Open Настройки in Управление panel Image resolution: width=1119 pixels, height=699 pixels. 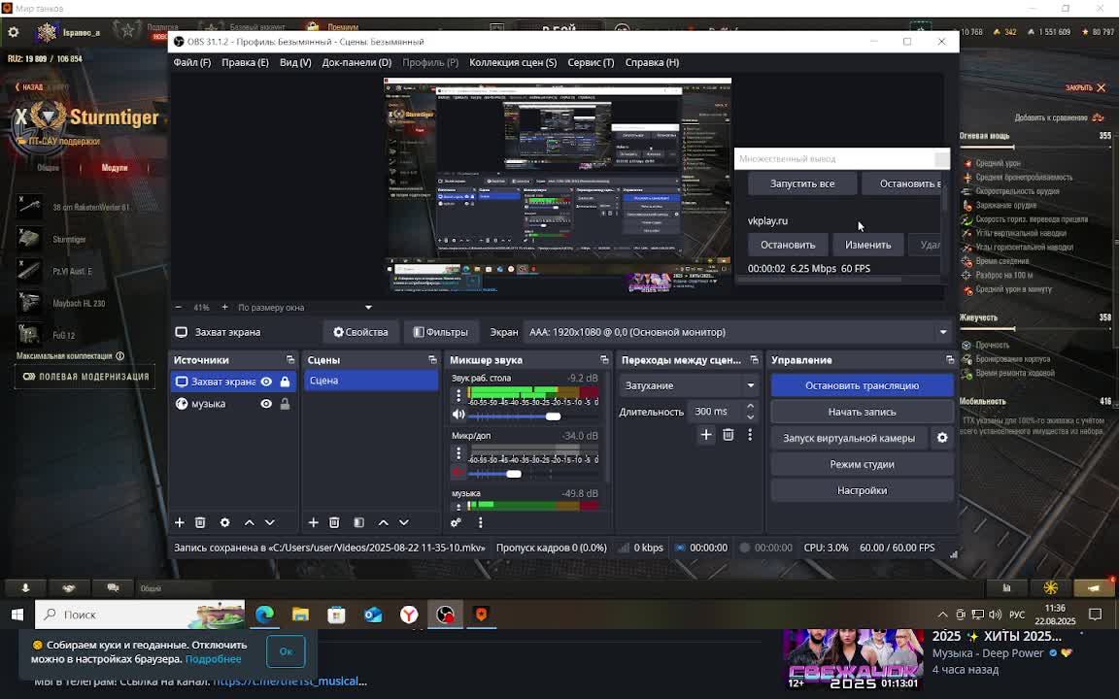(x=863, y=490)
